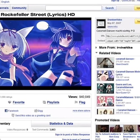
Task: Open caramell dansen~ video thumbnail
Action: pos(106,63)
